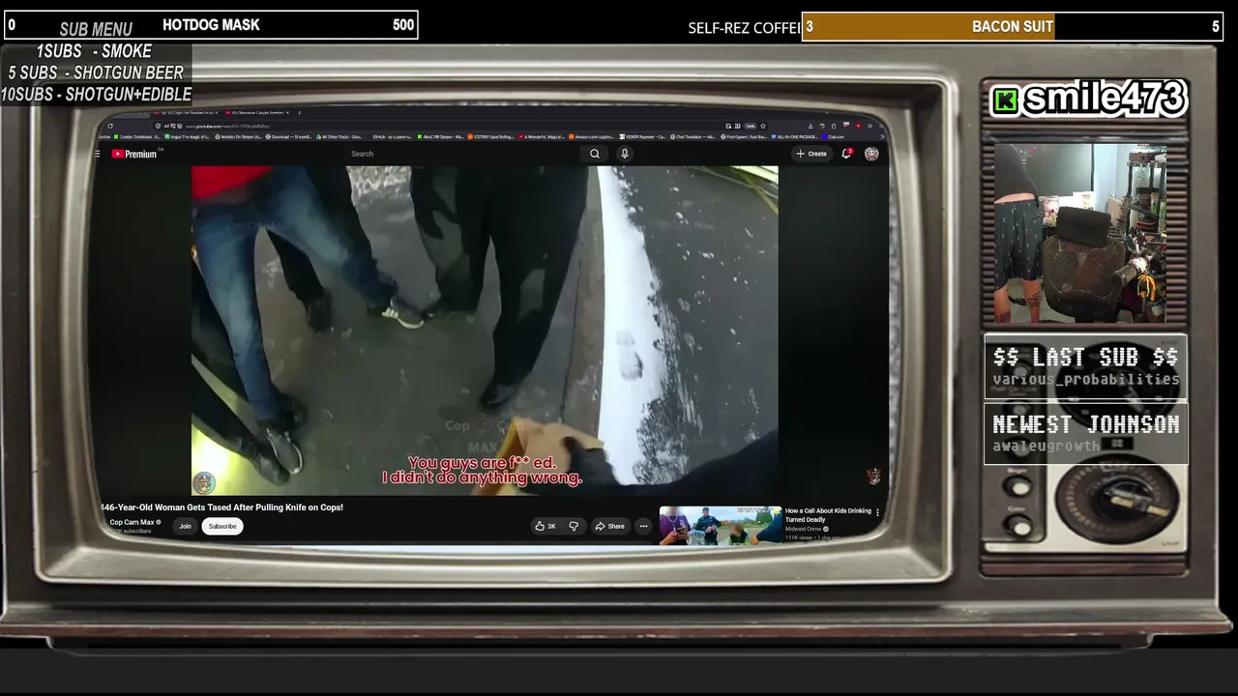Switch to the first browser tab

point(189,113)
